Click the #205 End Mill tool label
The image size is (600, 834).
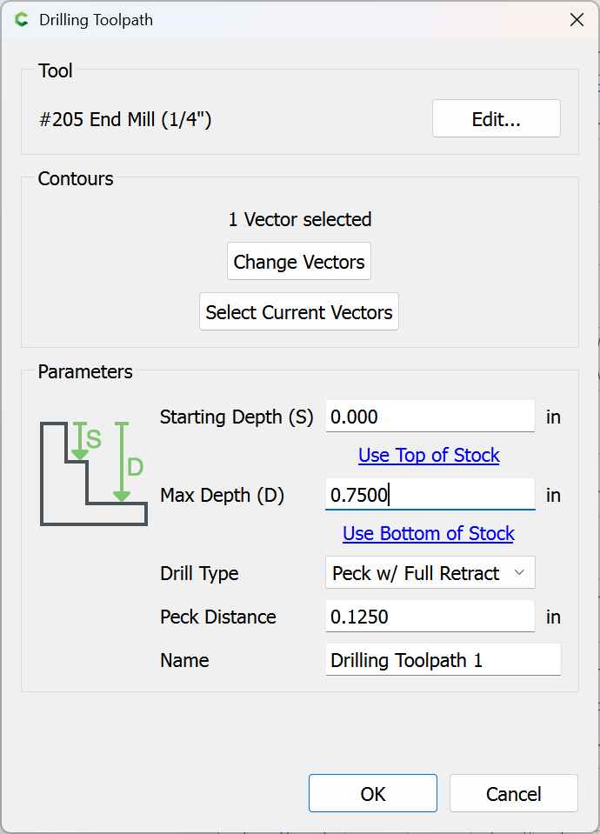tap(125, 120)
